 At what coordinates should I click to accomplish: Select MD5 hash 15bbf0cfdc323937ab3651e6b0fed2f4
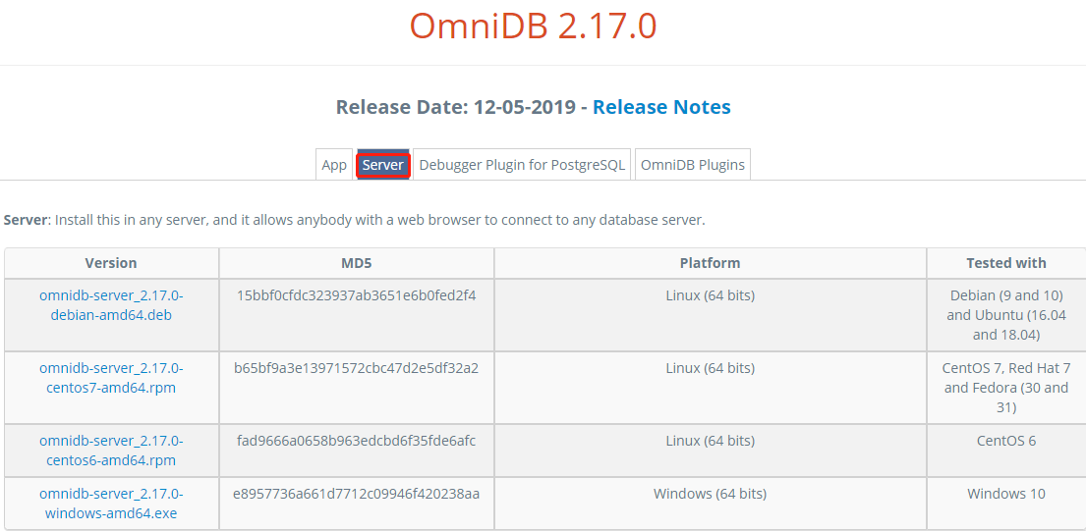coord(357,295)
